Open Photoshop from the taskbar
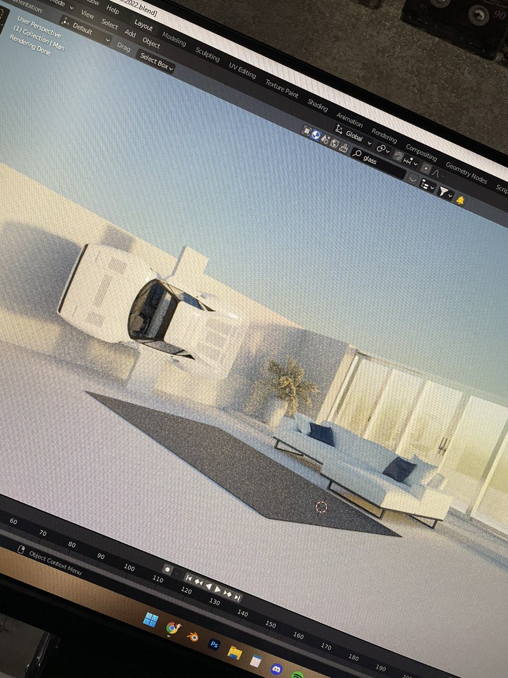Viewport: 508px width, 678px height. click(214, 644)
